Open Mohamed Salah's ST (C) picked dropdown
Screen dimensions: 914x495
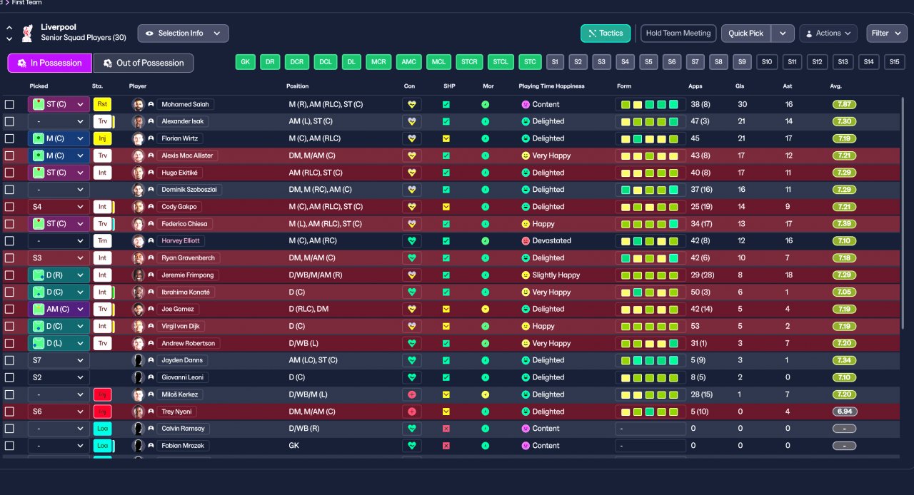(59, 104)
